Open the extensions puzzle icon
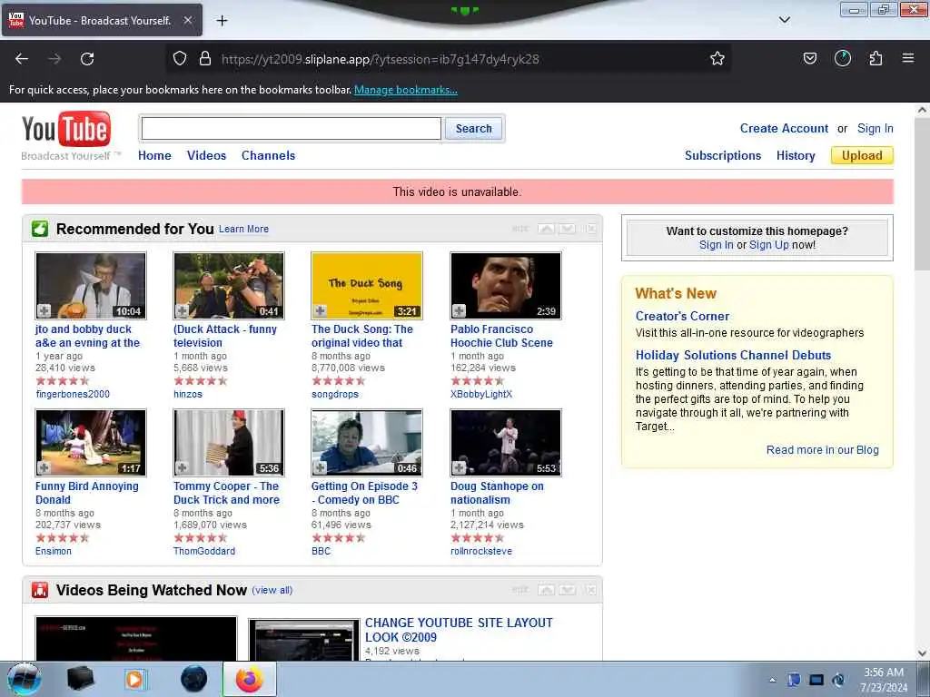This screenshot has height=697, width=930. point(876,58)
